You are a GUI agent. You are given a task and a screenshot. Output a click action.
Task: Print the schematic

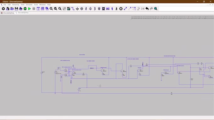pyautogui.click(x=21, y=9)
